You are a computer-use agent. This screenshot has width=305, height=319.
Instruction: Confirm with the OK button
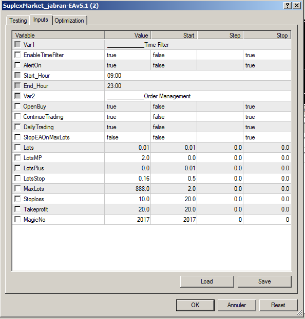click(x=195, y=305)
